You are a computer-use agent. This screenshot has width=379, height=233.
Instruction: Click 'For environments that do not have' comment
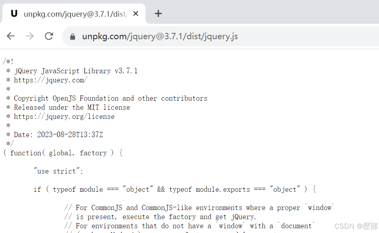(190, 226)
